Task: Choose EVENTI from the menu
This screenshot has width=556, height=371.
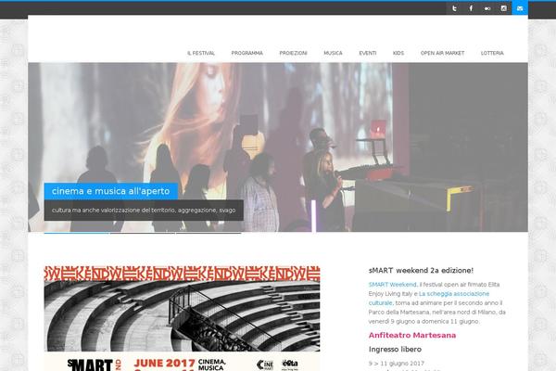Action: click(368, 53)
